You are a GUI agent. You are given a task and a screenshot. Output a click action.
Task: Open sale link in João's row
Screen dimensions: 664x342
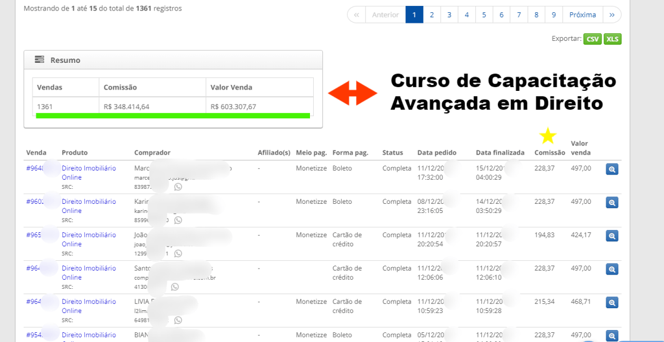point(34,235)
